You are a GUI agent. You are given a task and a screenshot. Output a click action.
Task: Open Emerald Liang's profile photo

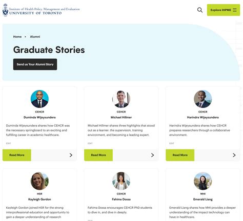[x=203, y=181]
